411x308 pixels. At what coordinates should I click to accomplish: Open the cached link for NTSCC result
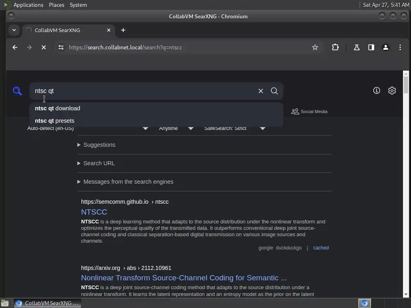coord(321,248)
